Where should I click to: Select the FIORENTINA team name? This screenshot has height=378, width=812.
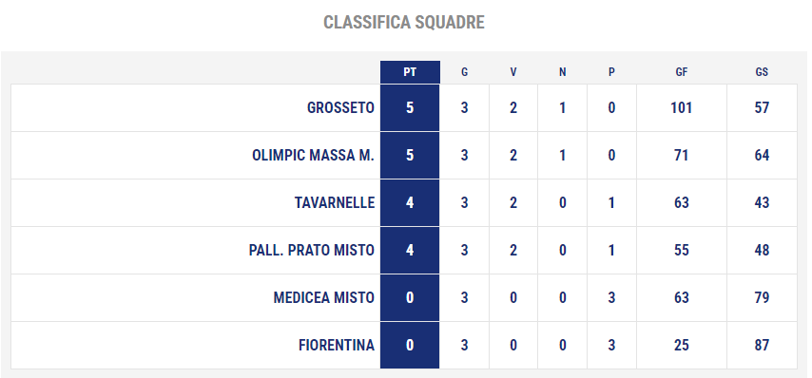(337, 346)
